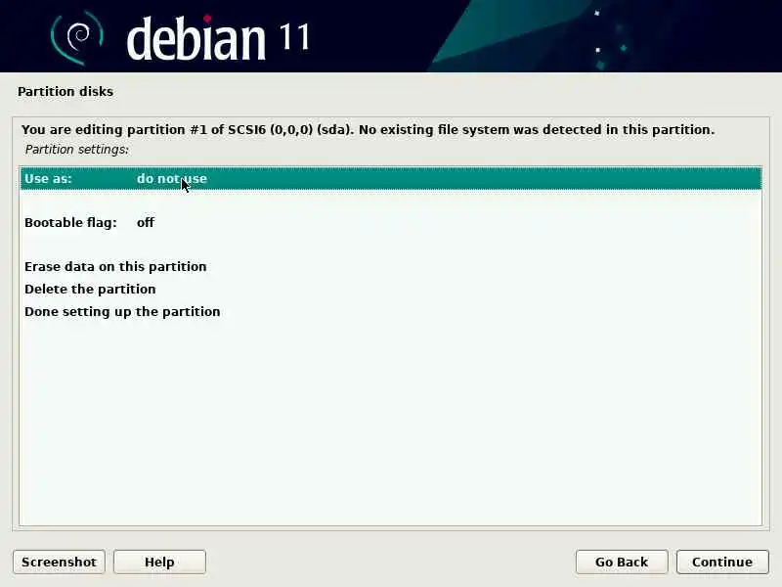
Task: Select the "Bootable flag:" label
Action: (70, 223)
